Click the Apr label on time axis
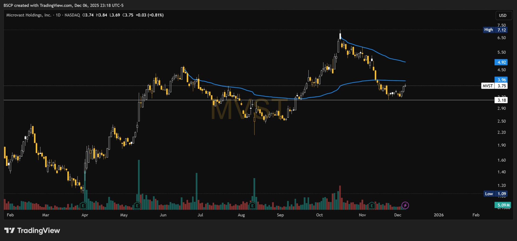The height and width of the screenshot is (241, 517). (x=85, y=215)
